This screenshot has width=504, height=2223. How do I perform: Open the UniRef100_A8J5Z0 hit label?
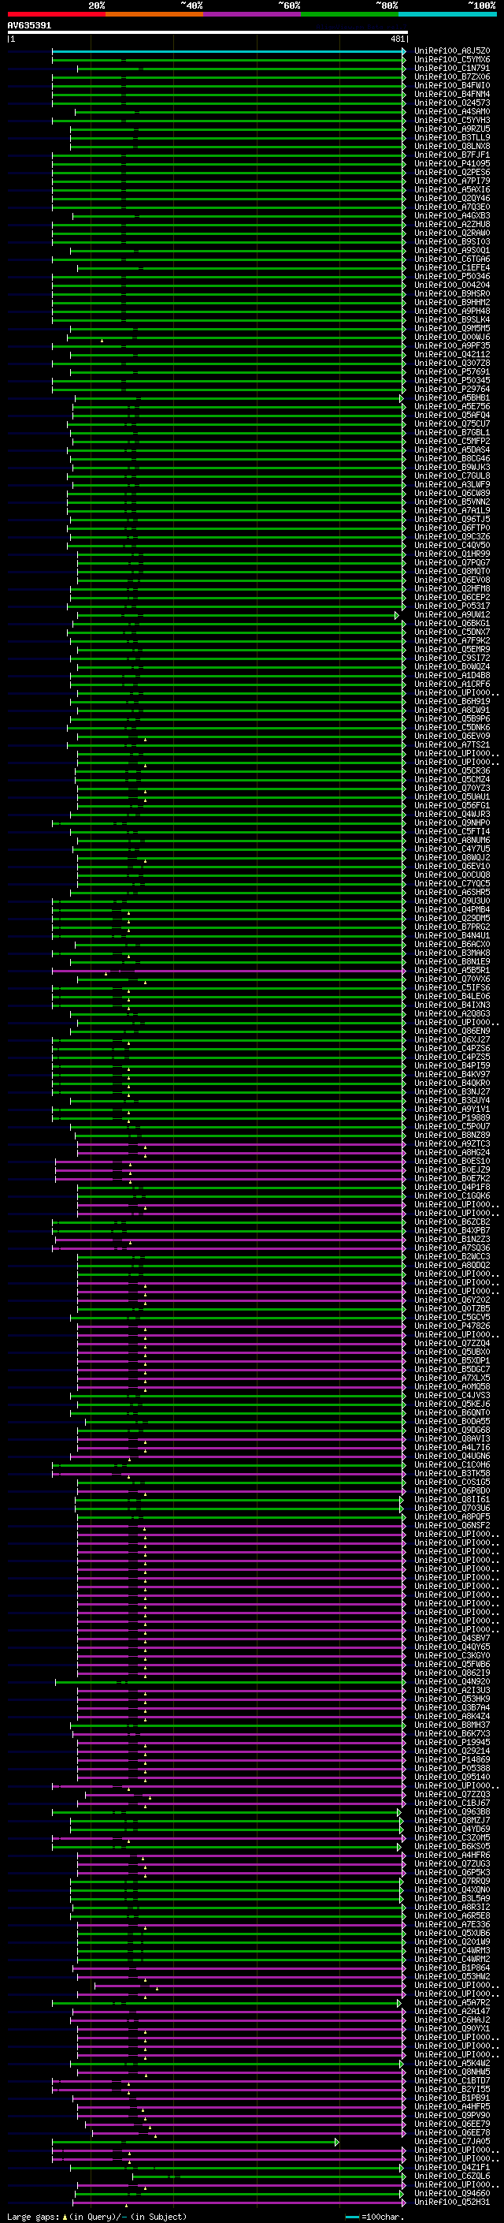(452, 51)
